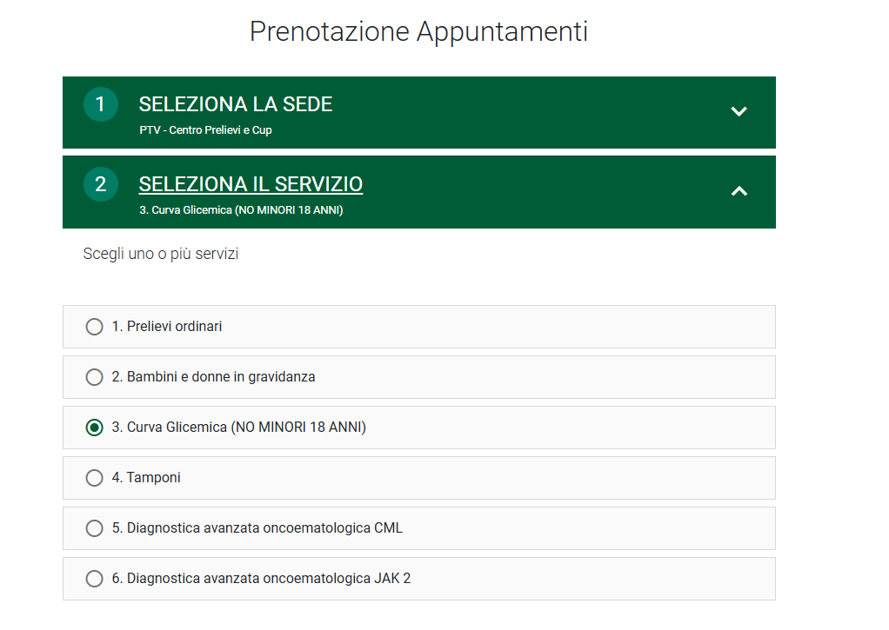Image resolution: width=889 pixels, height=630 pixels.
Task: Click the Curva Glicemica subtitle in step 2 header
Action: pyautogui.click(x=242, y=210)
